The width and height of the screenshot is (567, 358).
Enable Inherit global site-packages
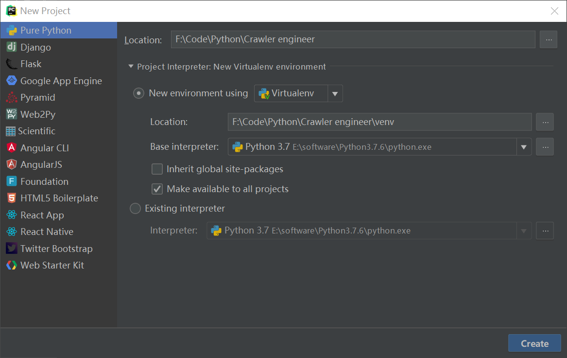(157, 169)
